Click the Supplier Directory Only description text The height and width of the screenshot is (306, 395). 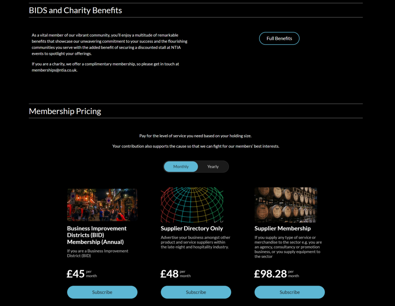tap(196, 242)
